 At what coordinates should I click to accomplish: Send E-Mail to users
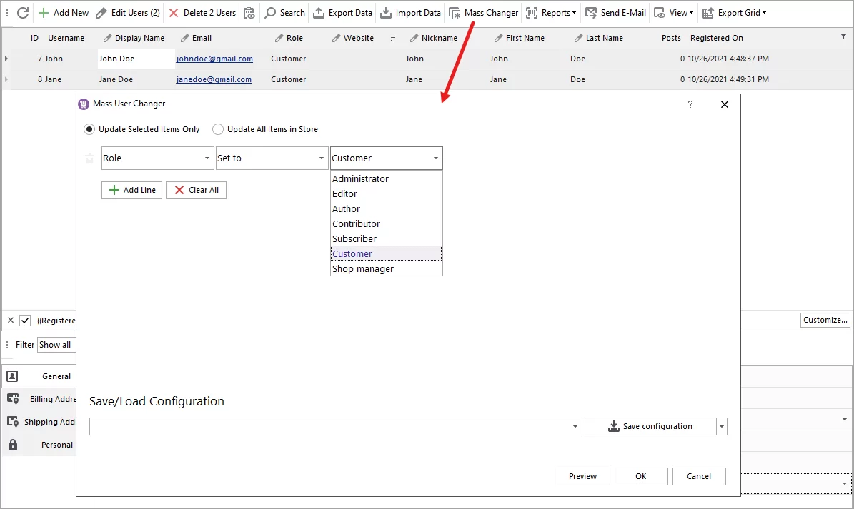(615, 12)
